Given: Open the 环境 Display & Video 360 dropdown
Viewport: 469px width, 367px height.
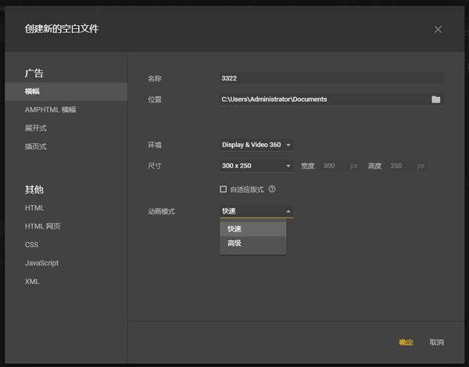Looking at the screenshot, I should tap(256, 145).
